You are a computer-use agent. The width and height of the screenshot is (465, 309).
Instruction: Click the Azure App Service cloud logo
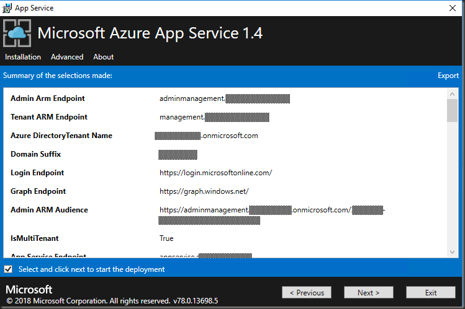(x=17, y=34)
